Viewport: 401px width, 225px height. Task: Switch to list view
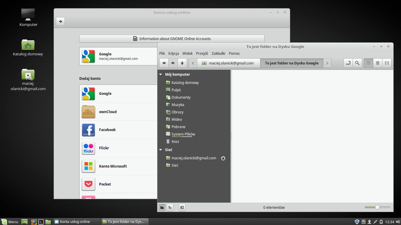point(378,63)
